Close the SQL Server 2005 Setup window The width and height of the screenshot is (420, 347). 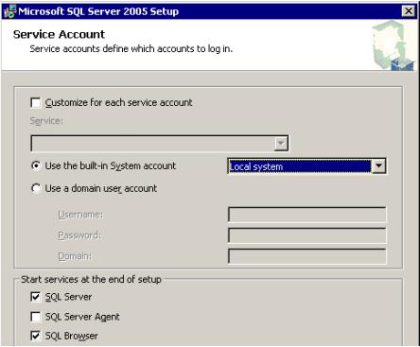pyautogui.click(x=409, y=11)
